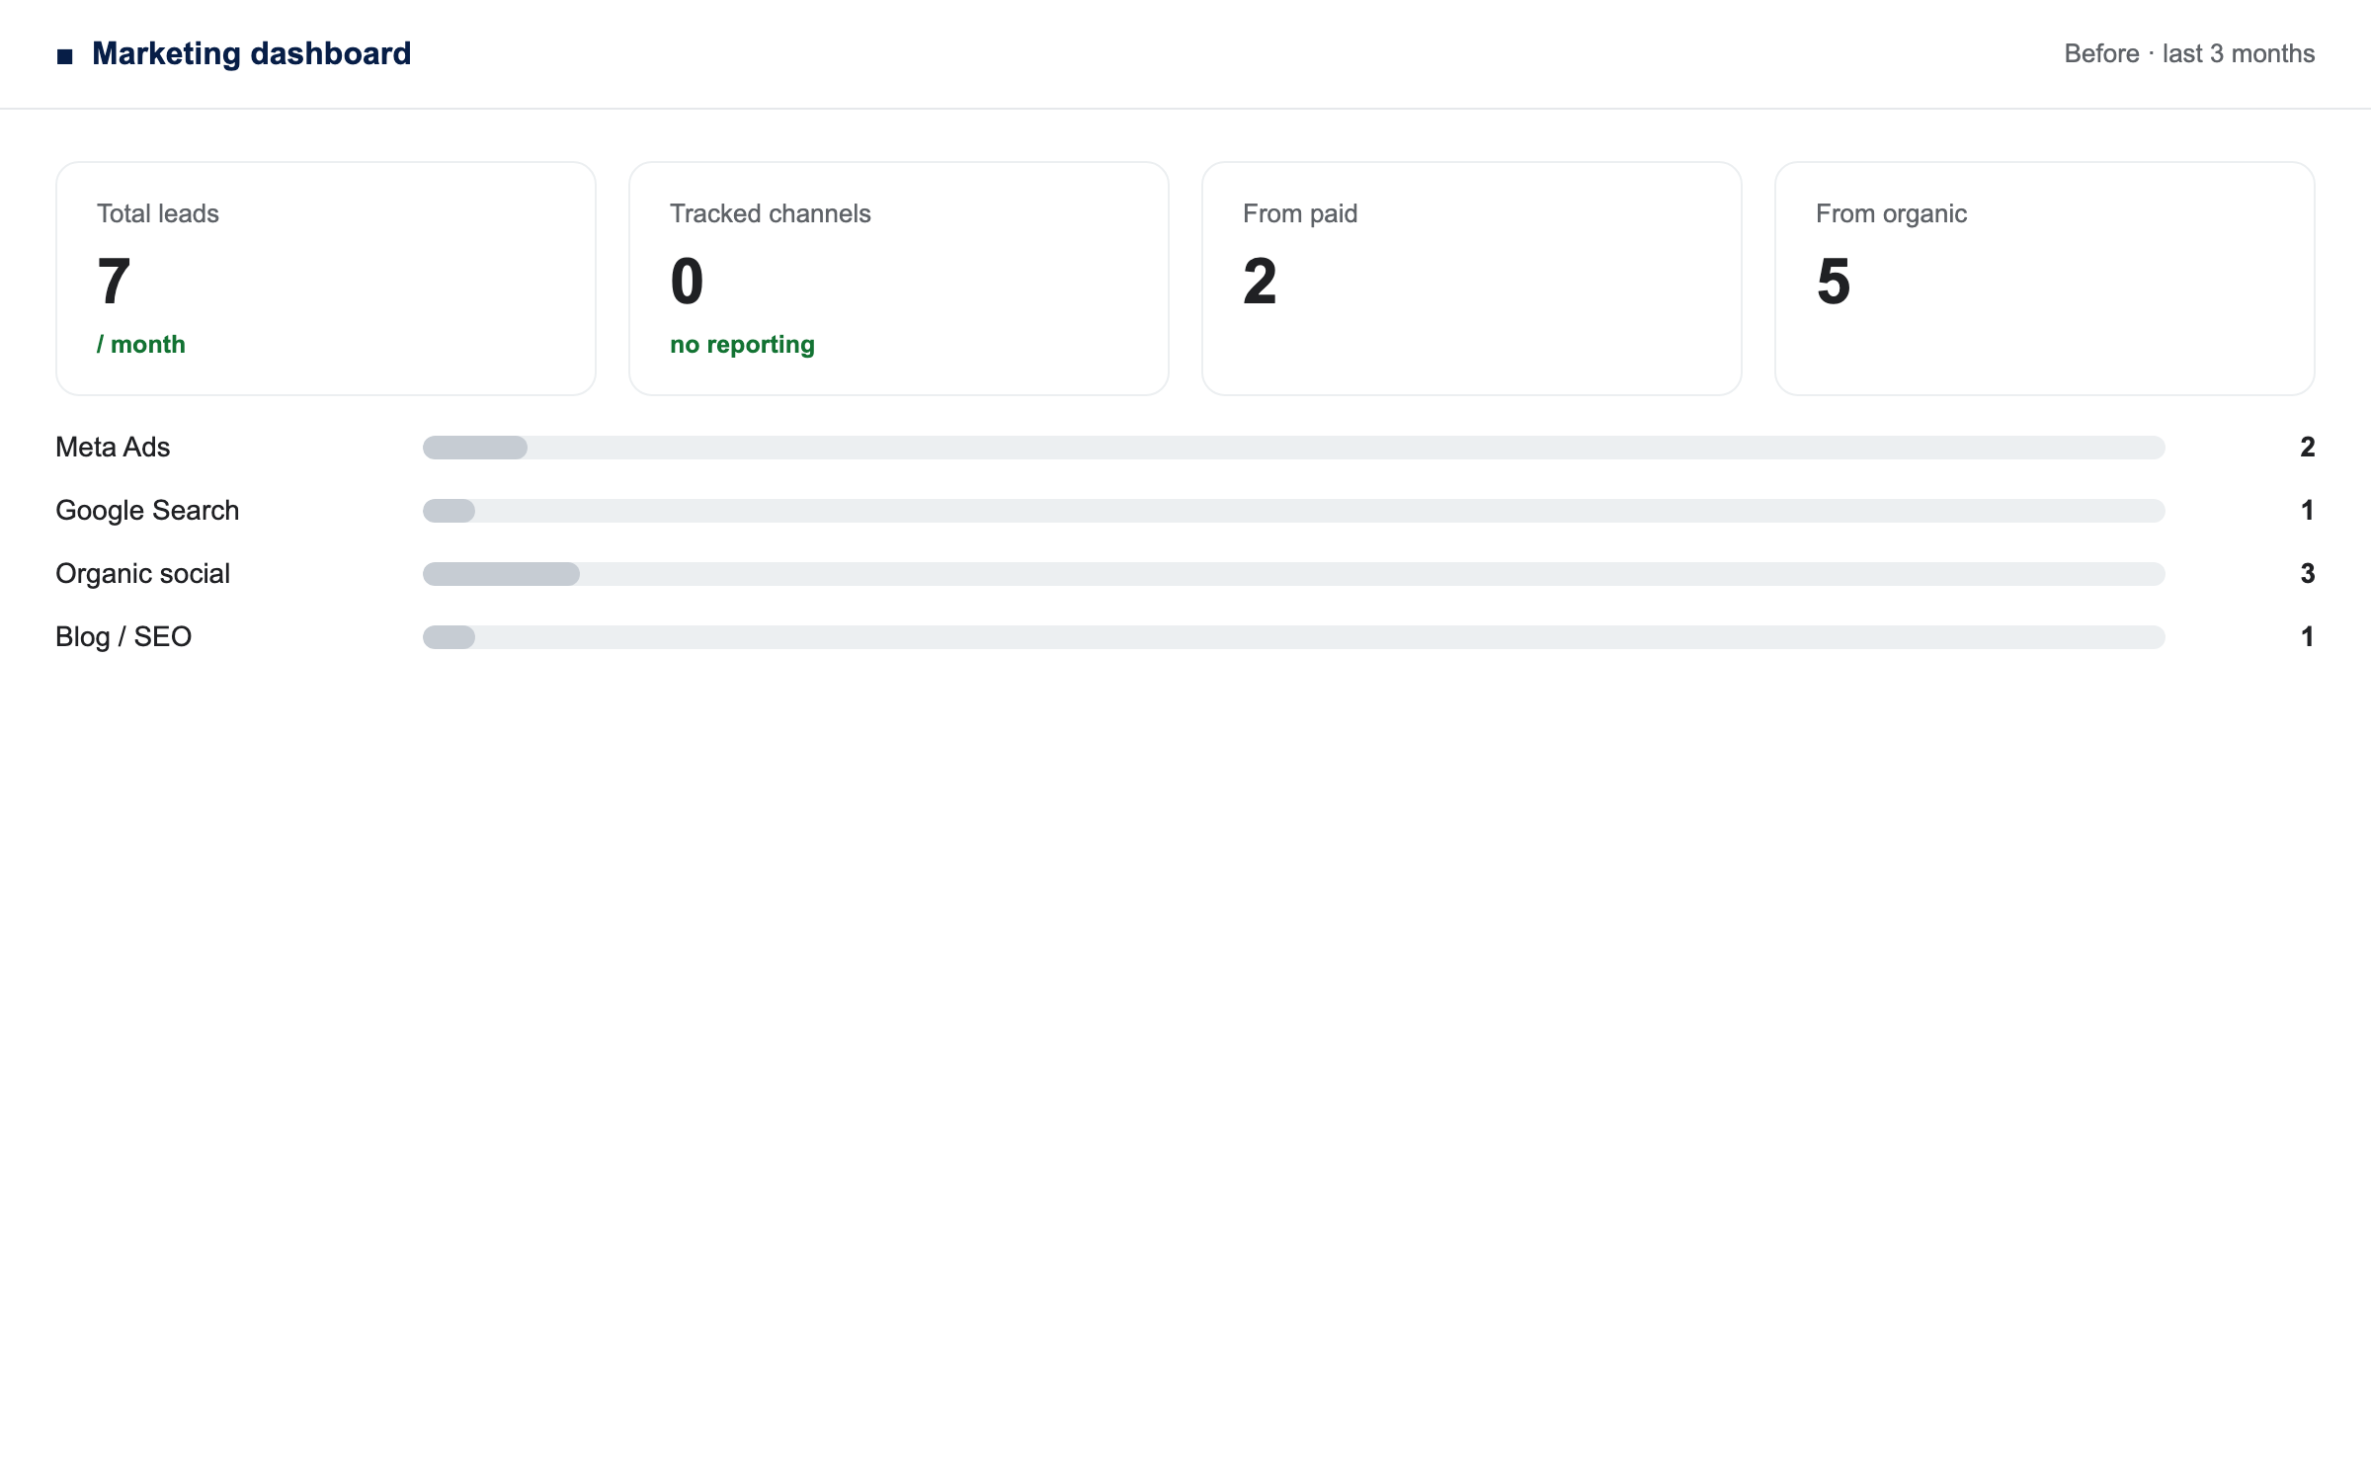The image size is (2371, 1482).
Task: Select the Total leads card
Action: pyautogui.click(x=326, y=279)
